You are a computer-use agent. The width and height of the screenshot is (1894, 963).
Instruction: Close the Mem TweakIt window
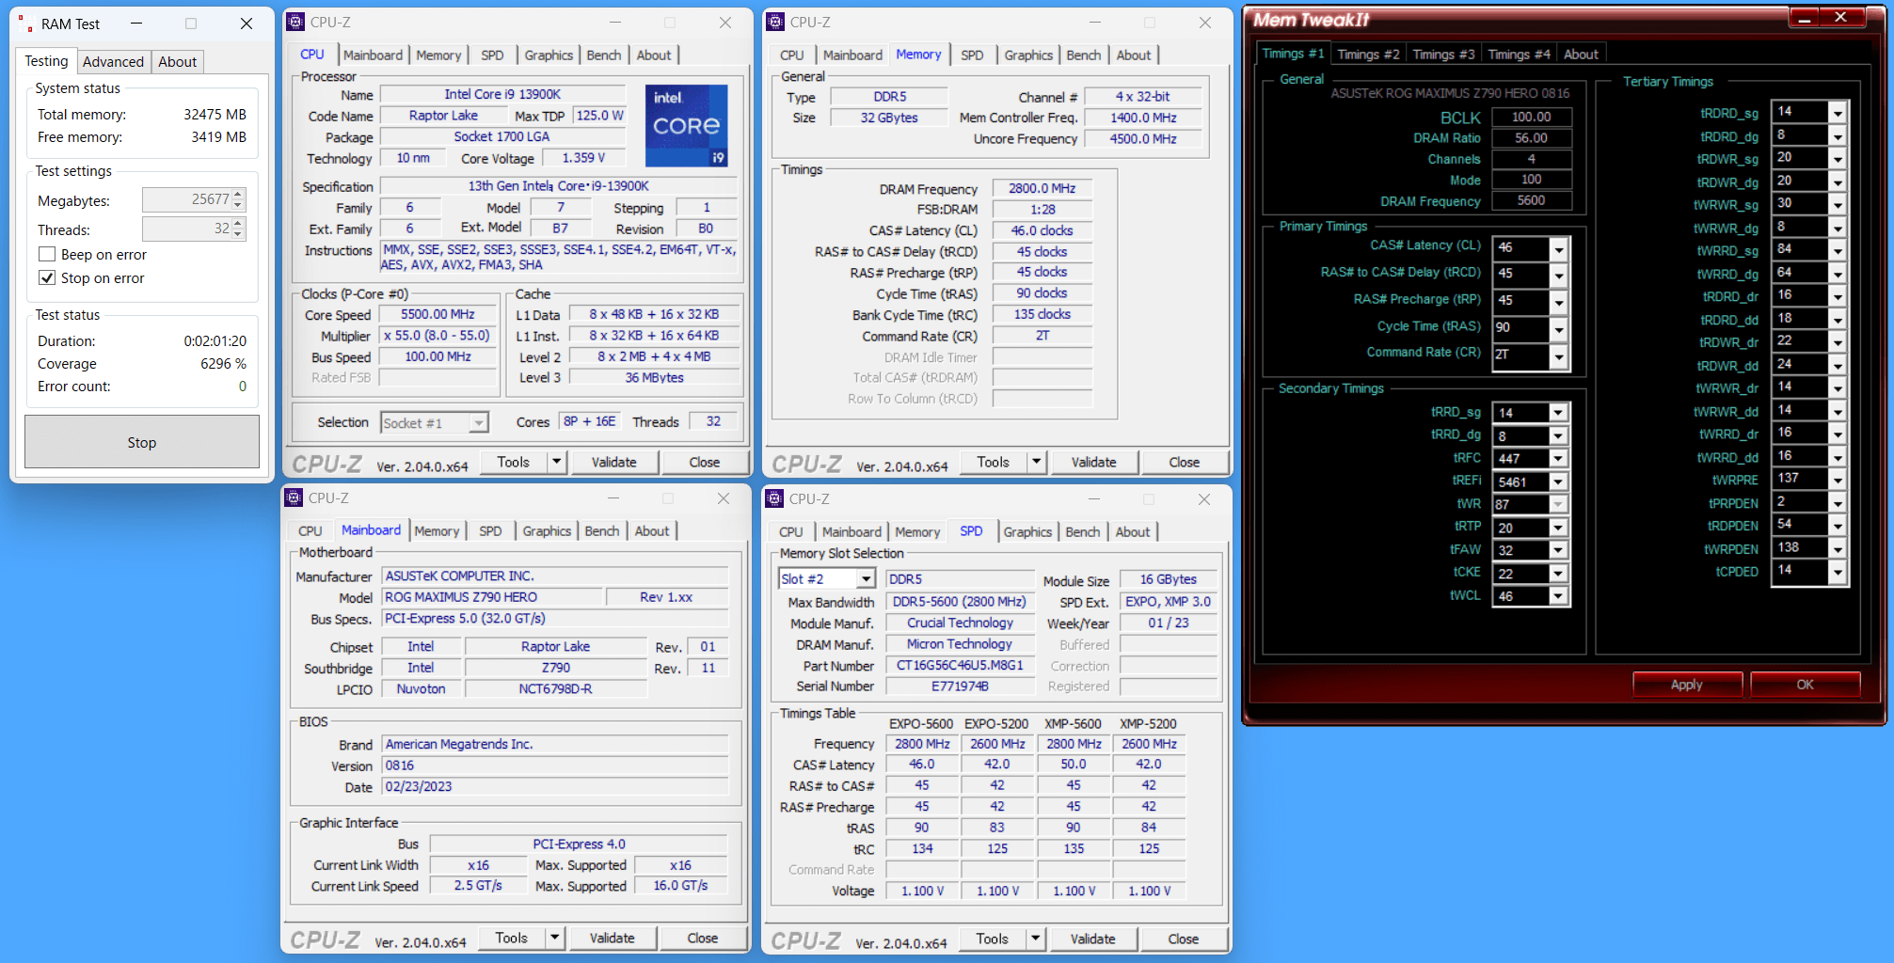point(1841,18)
